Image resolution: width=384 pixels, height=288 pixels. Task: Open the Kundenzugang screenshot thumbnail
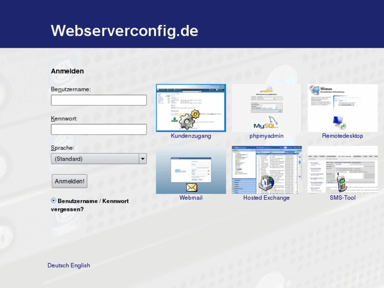click(x=191, y=108)
